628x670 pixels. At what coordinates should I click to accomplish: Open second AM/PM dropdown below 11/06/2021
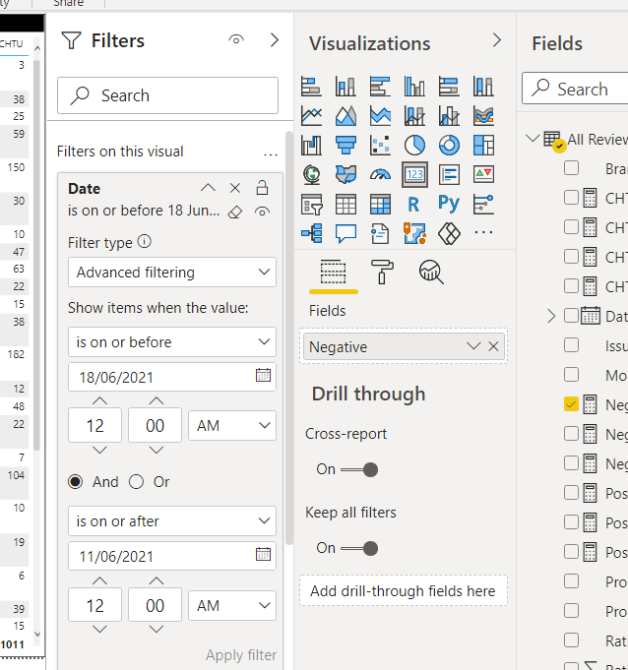click(232, 605)
